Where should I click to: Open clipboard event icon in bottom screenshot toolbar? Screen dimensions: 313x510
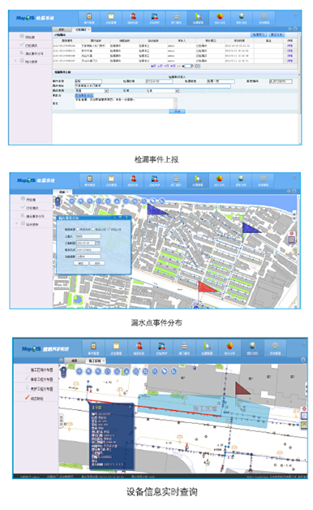tap(93, 347)
